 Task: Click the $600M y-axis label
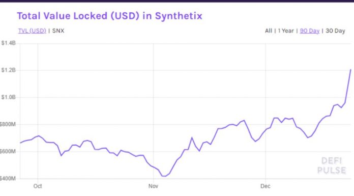(8, 151)
